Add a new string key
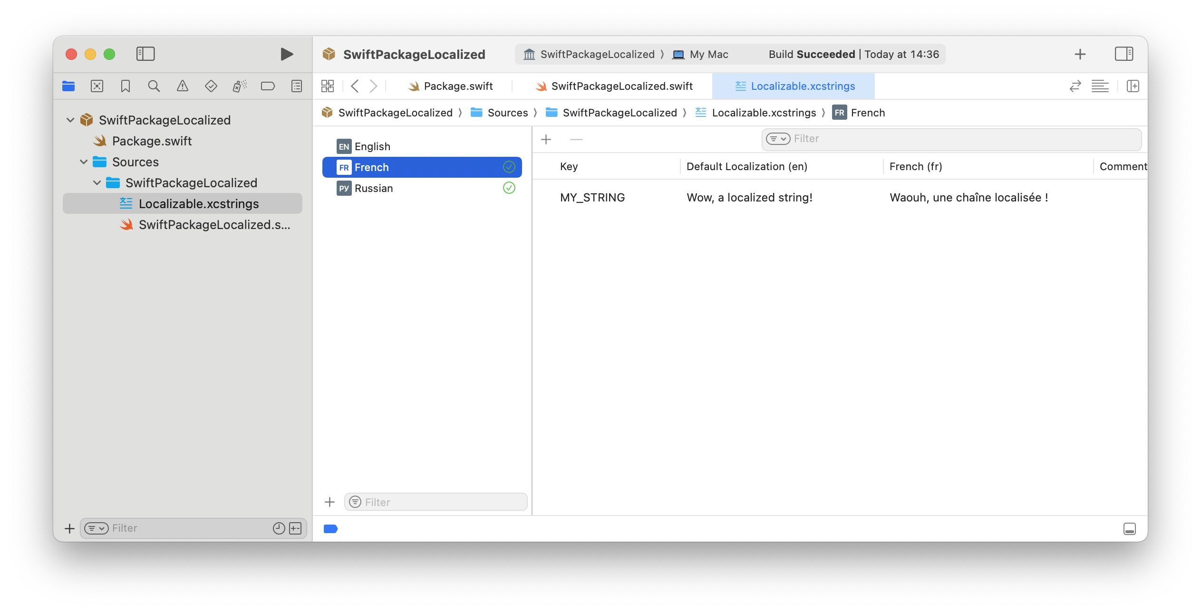Image resolution: width=1201 pixels, height=612 pixels. [546, 139]
